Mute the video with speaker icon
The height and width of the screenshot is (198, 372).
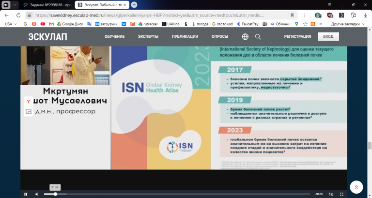point(36,194)
